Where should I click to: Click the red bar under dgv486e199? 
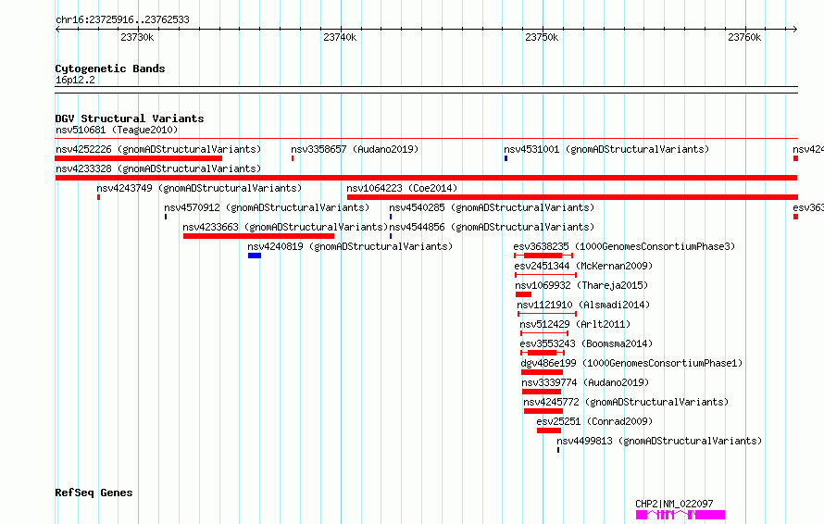(542, 372)
